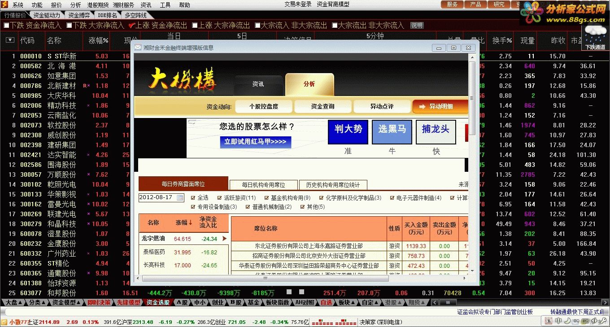
Task: Expand the 大盘 bottom tab menu
Action: 20,303
